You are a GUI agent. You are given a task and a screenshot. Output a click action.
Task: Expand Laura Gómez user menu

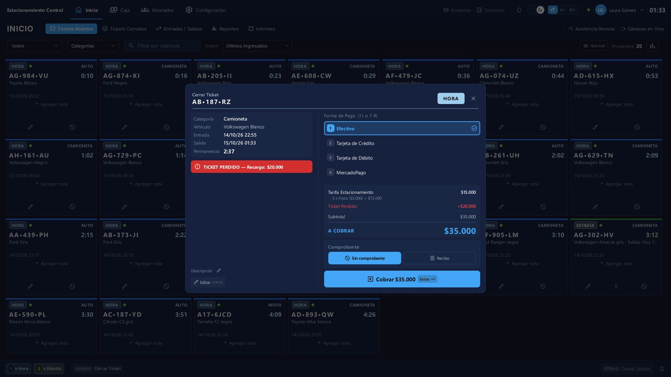click(x=619, y=10)
